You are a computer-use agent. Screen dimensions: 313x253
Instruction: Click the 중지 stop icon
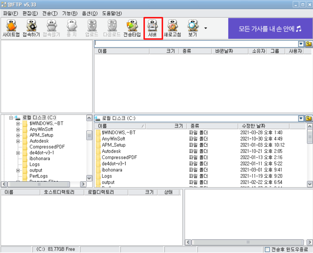(72, 28)
